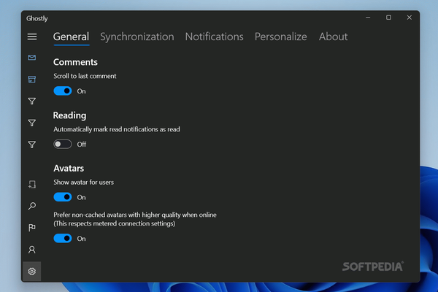Open settings gear icon

point(32,272)
